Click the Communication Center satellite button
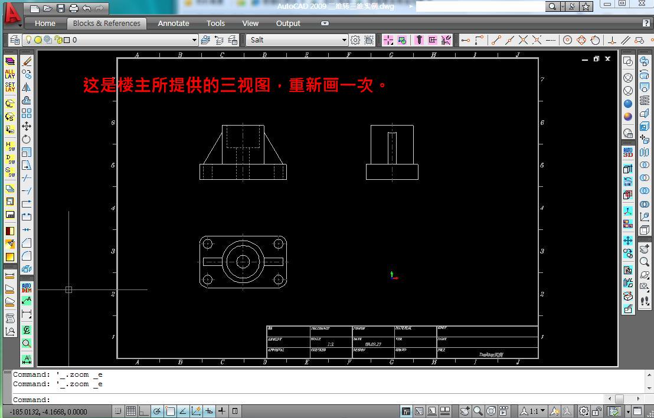Viewport: 654px width, 418px height. (573, 6)
